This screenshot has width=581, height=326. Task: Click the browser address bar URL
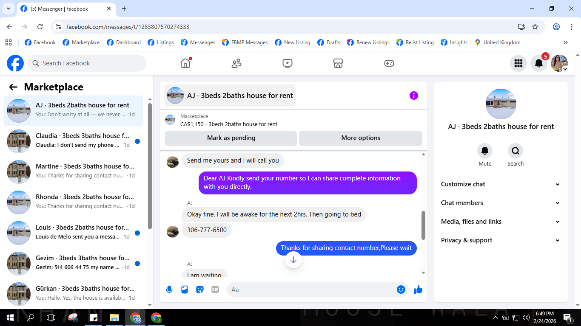(128, 27)
